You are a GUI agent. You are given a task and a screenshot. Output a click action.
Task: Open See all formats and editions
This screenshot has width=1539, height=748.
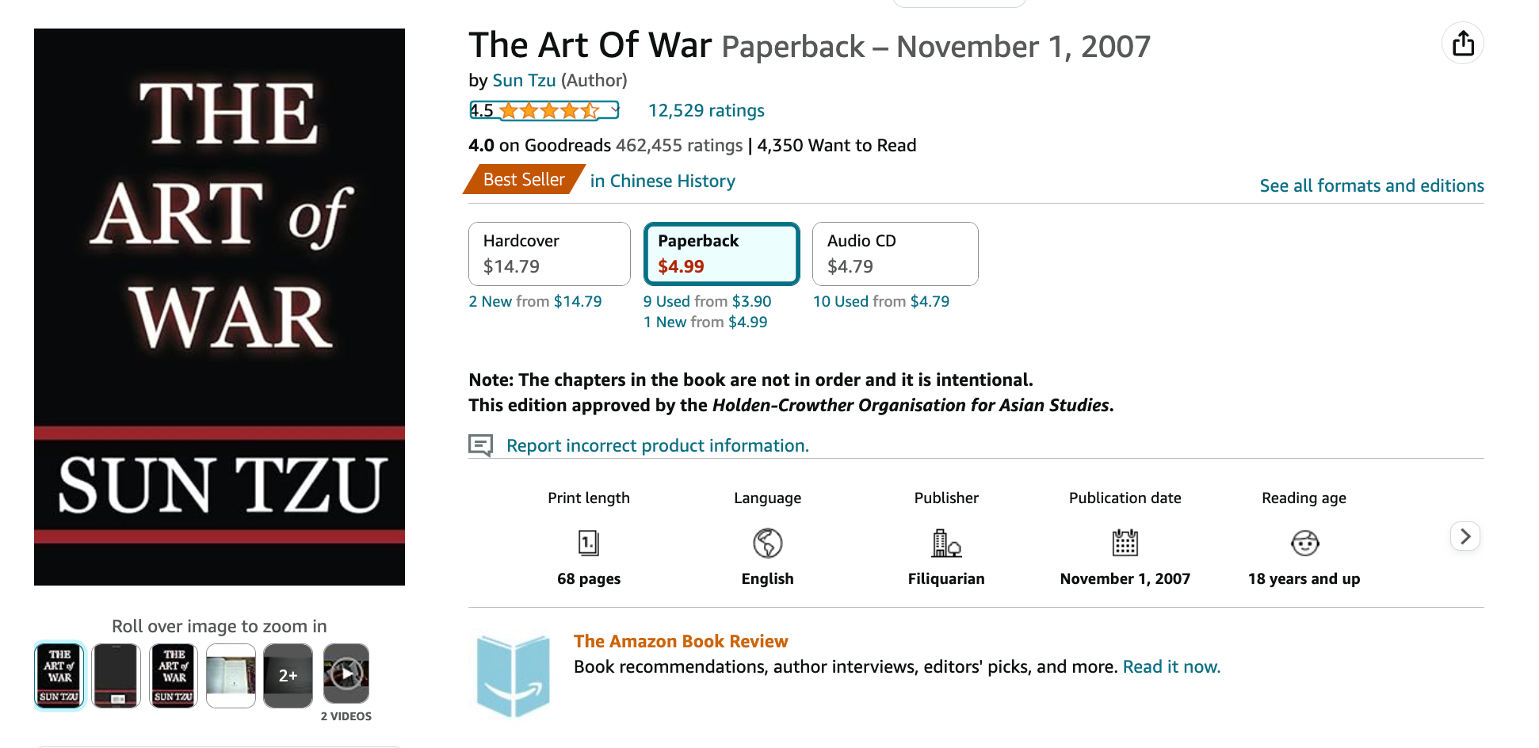tap(1372, 185)
